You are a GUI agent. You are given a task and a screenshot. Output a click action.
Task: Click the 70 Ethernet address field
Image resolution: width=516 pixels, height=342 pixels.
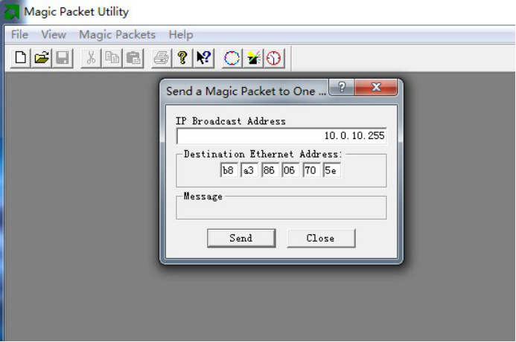point(311,170)
